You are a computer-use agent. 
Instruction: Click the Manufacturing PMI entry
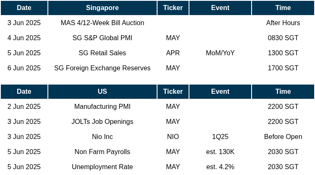[x=102, y=106]
